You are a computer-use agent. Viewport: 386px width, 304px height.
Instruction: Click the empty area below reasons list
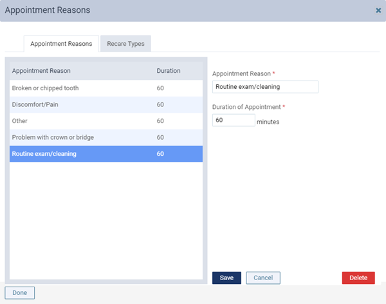pos(106,221)
